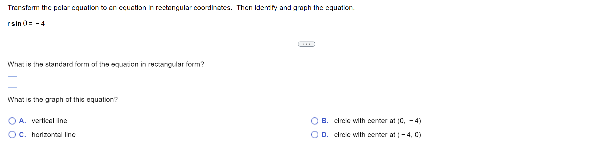Select radio button for option A
The image size is (599, 146).
pyautogui.click(x=12, y=121)
